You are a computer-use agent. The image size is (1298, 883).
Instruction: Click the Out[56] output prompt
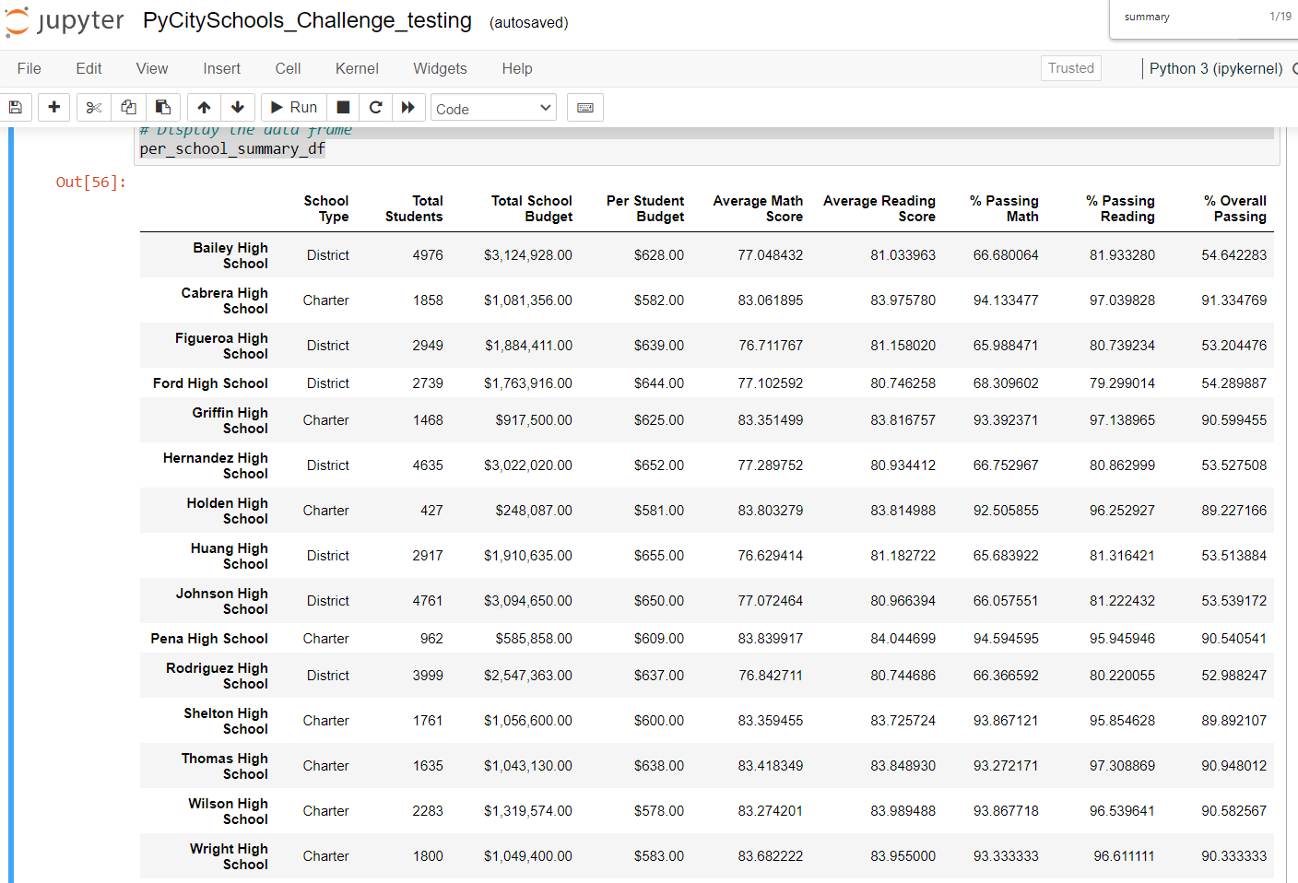click(x=90, y=182)
